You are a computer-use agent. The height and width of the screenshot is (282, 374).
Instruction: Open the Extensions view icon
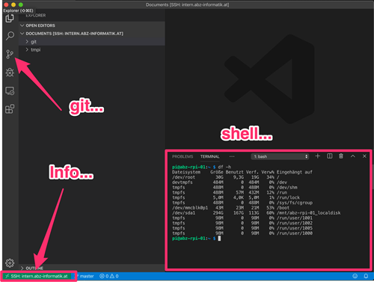pos(10,109)
